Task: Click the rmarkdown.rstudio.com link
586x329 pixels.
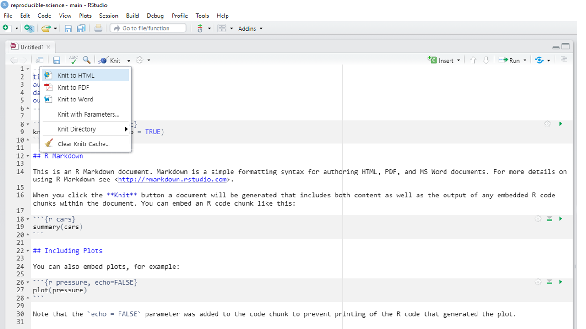Action: (172, 180)
